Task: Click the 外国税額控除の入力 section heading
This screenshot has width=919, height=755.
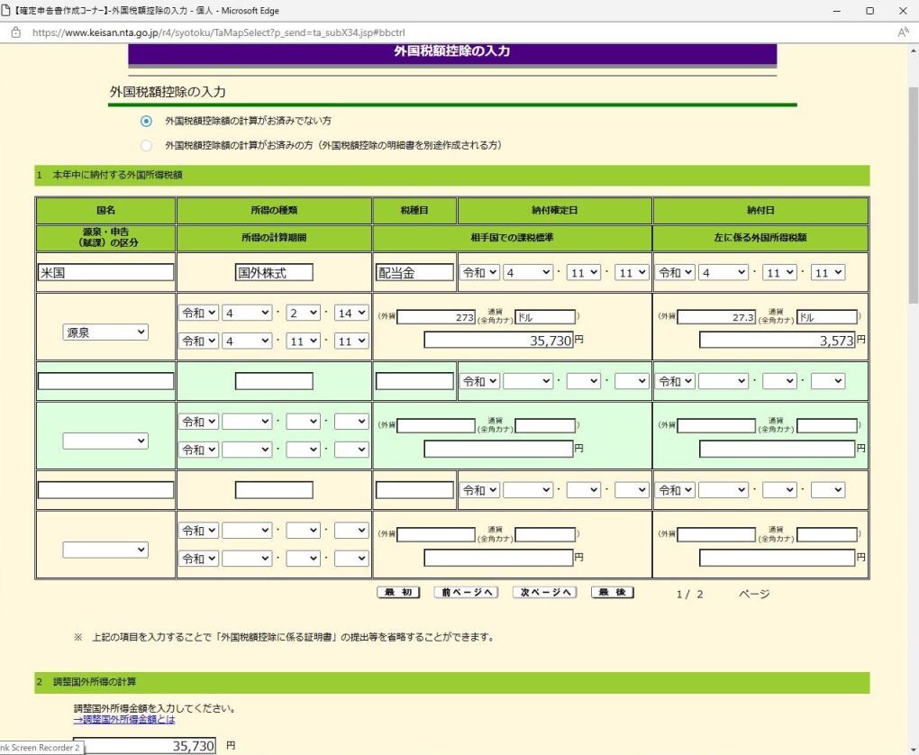Action: 168,92
